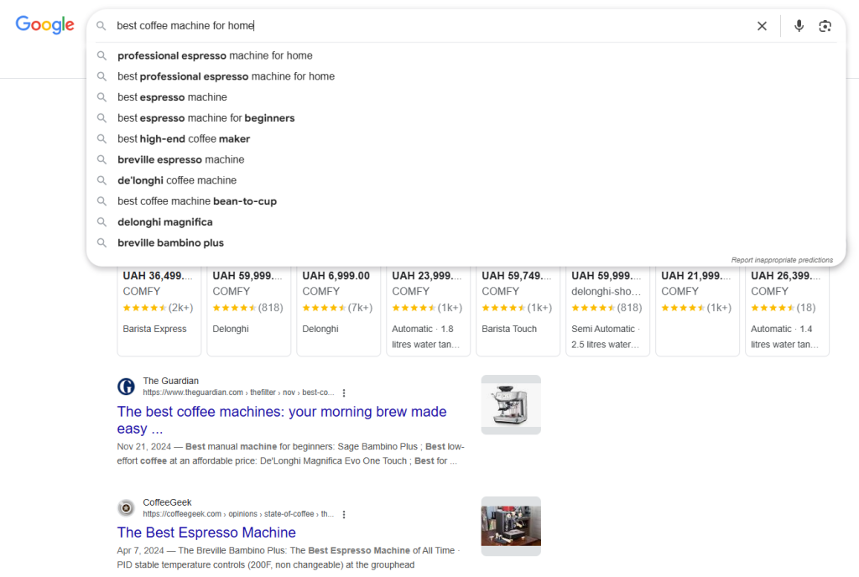Click the Guardian article coffee machine thumbnail

click(x=511, y=404)
